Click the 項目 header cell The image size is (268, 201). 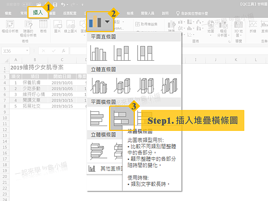(x=35, y=76)
